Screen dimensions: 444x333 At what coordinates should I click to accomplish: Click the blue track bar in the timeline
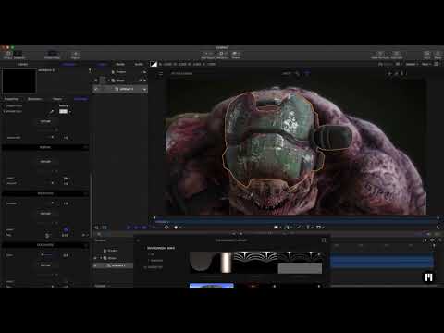pos(382,261)
